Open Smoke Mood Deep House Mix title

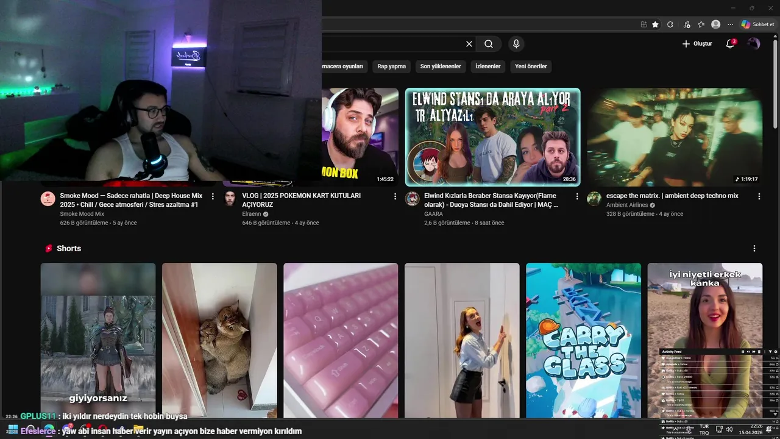[x=131, y=200]
